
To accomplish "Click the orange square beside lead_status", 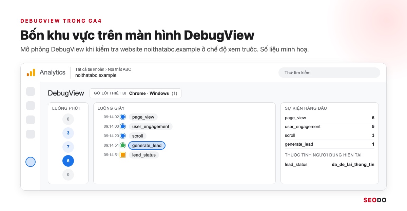I will point(123,155).
